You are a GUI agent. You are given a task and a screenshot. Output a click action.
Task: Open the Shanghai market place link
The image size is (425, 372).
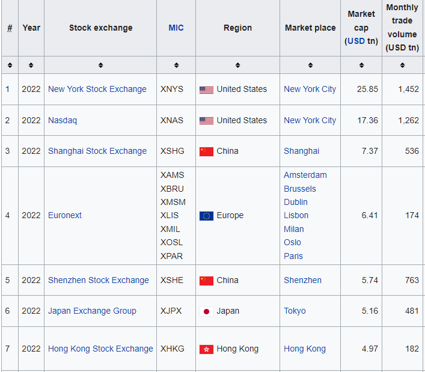coord(301,151)
